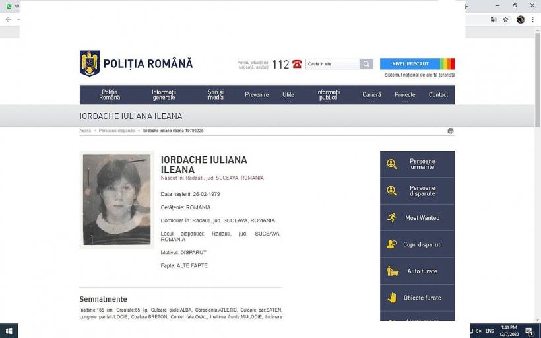Click the Născut în: Radauti birthplace line

[x=212, y=178]
